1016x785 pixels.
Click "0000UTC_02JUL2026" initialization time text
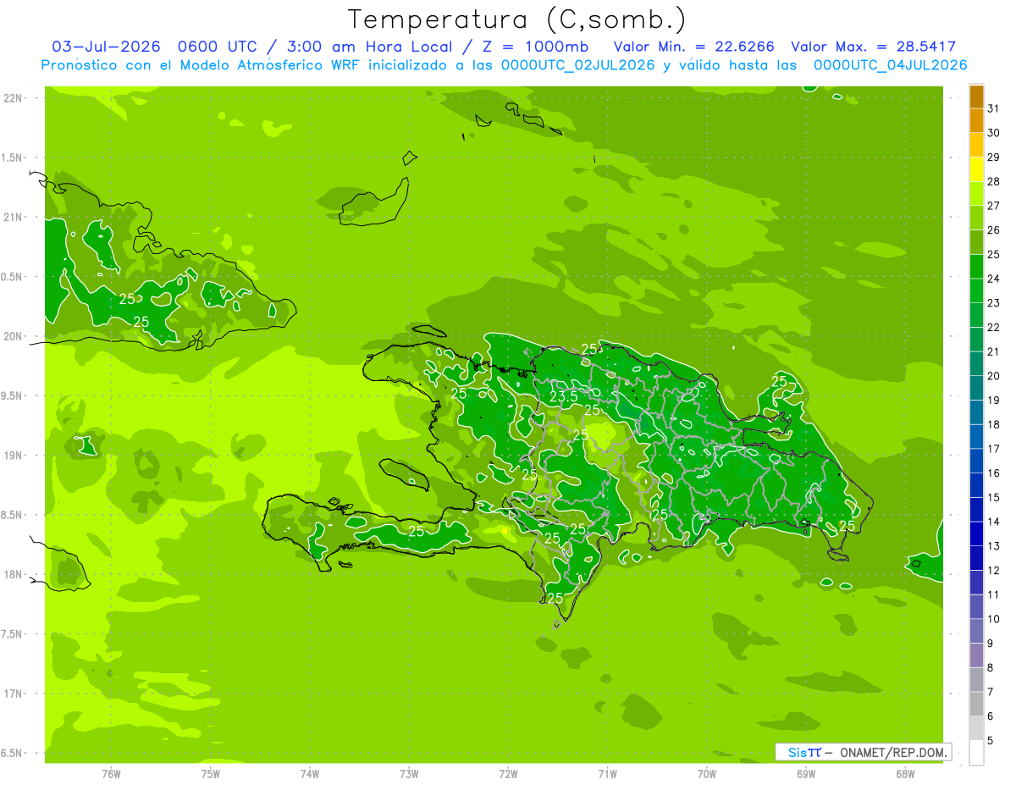pos(578,65)
